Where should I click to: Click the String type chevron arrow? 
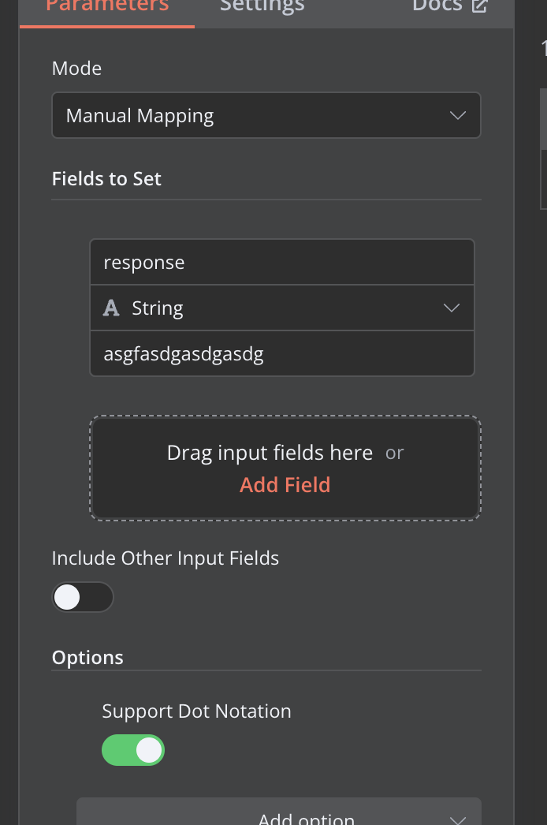click(x=452, y=308)
